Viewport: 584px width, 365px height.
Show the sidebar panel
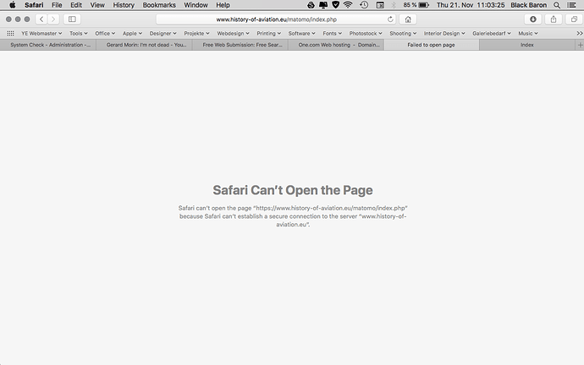[72, 19]
